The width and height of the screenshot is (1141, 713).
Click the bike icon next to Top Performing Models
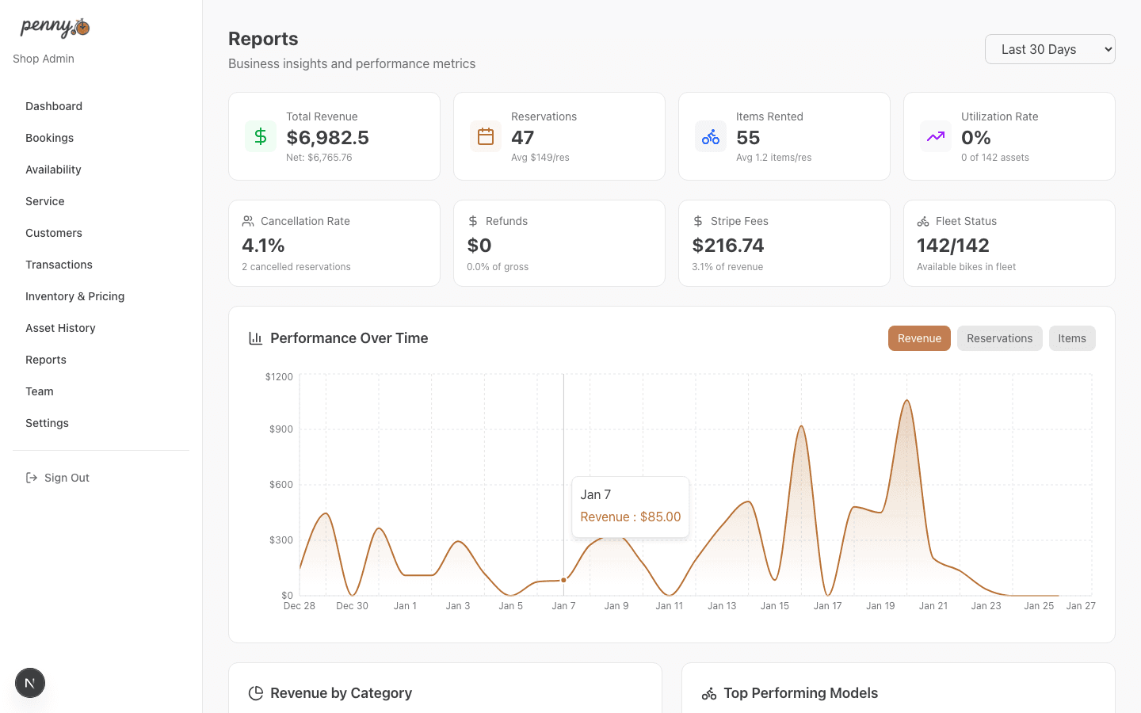(x=708, y=692)
